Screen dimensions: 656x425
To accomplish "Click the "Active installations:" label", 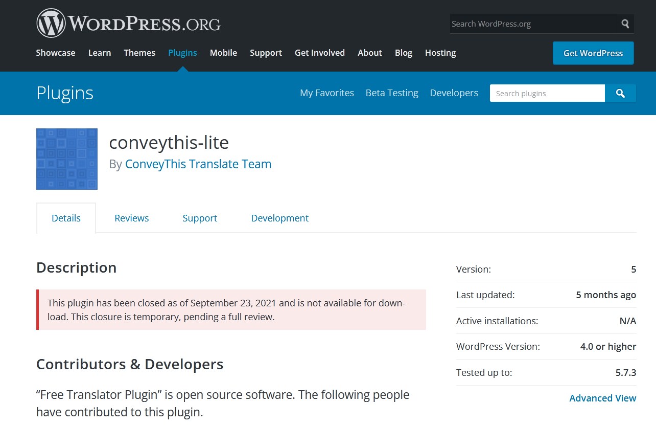I will pyautogui.click(x=497, y=321).
